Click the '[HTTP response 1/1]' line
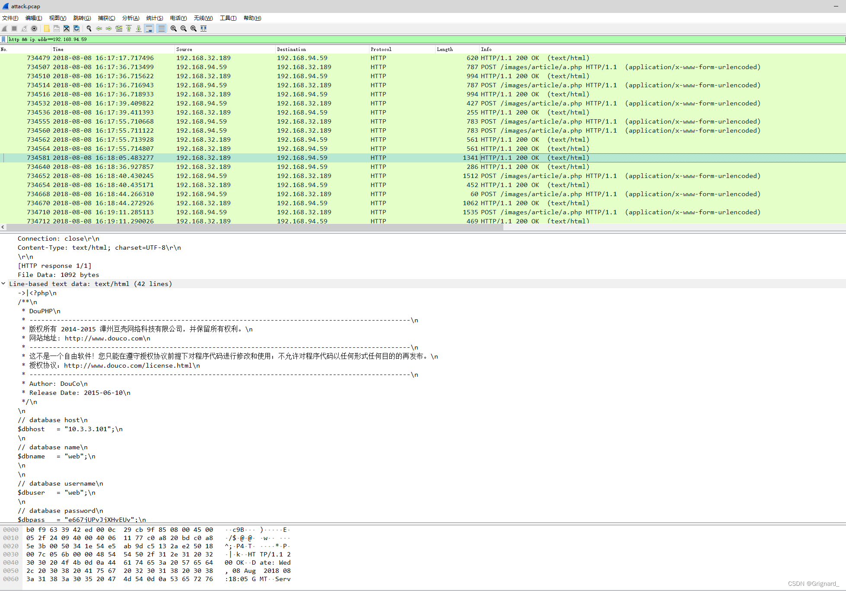Viewport: 846px width, 591px height. [x=54, y=266]
